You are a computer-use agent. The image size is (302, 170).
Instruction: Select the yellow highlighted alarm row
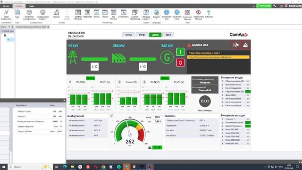tap(218, 57)
